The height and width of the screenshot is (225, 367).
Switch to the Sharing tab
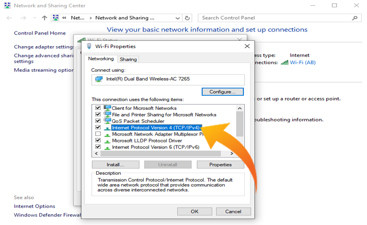128,60
